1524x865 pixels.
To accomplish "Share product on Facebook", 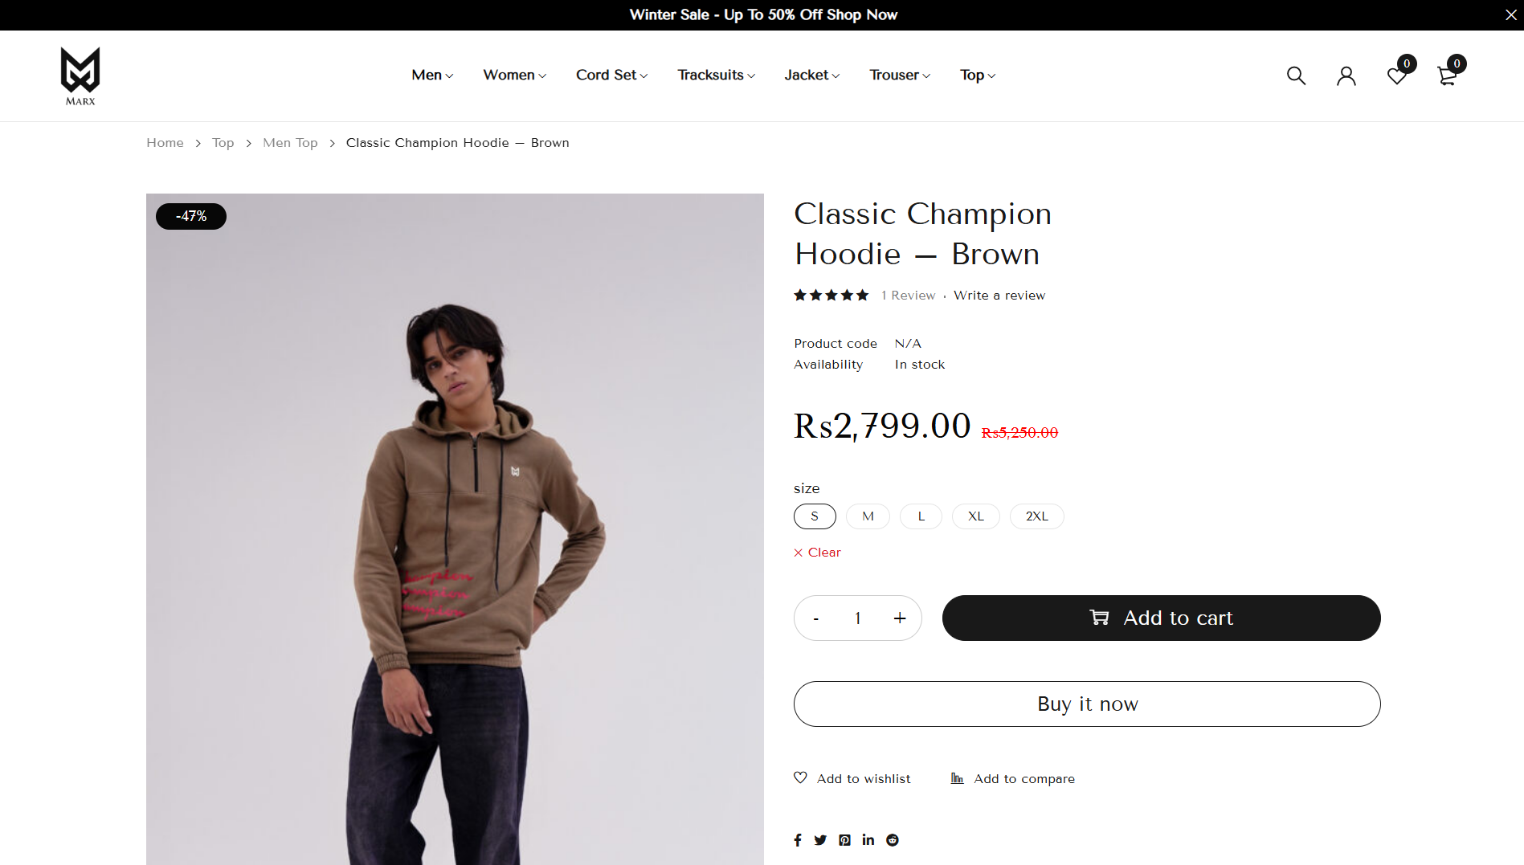I will 798,840.
